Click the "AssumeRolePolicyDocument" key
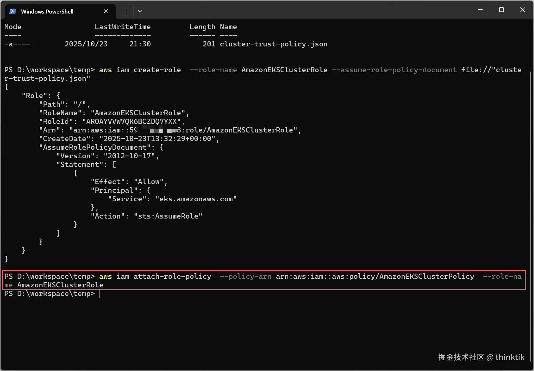534x371 pixels. 95,147
